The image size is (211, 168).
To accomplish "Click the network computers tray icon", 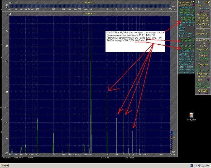I will click(x=199, y=166).
